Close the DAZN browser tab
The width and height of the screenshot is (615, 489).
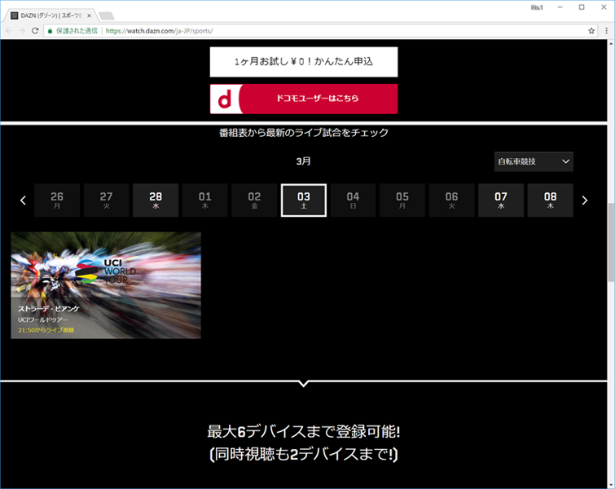click(x=89, y=15)
